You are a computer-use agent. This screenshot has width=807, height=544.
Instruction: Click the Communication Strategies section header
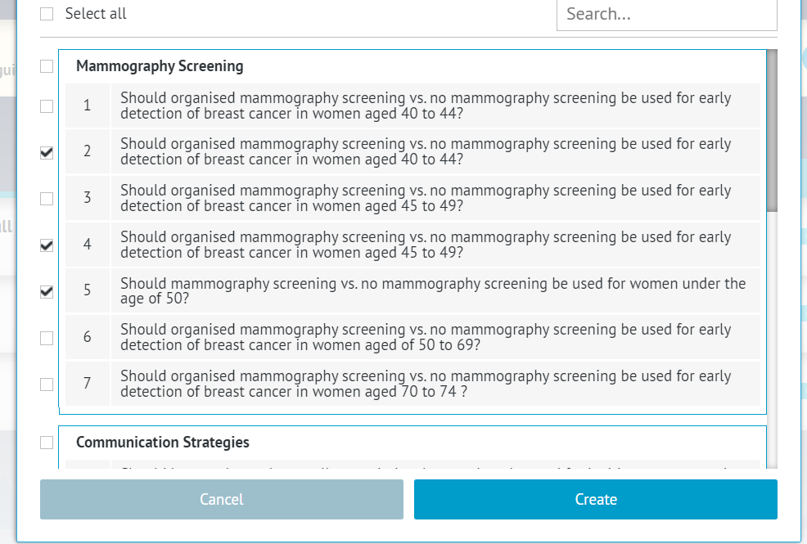tap(163, 443)
